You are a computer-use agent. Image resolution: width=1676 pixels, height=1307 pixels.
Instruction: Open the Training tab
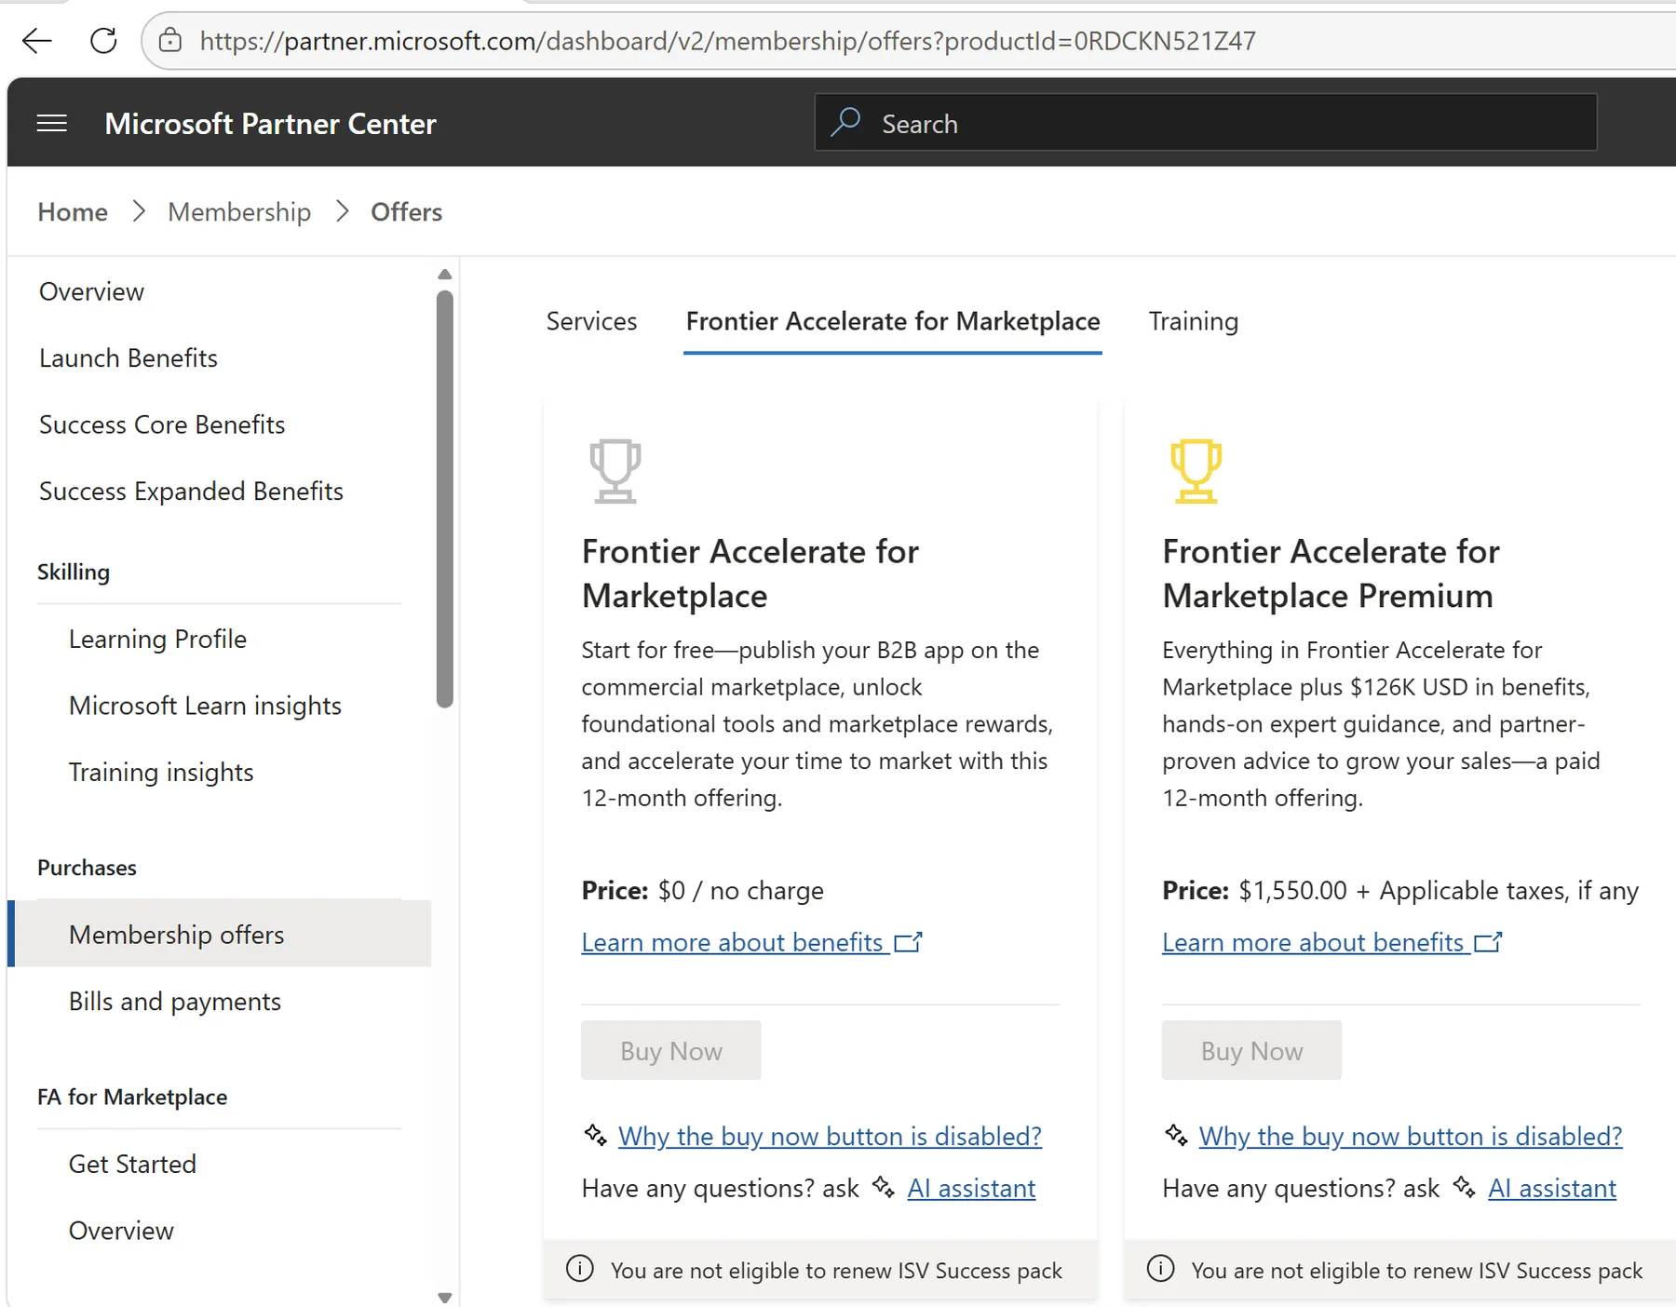(1193, 321)
